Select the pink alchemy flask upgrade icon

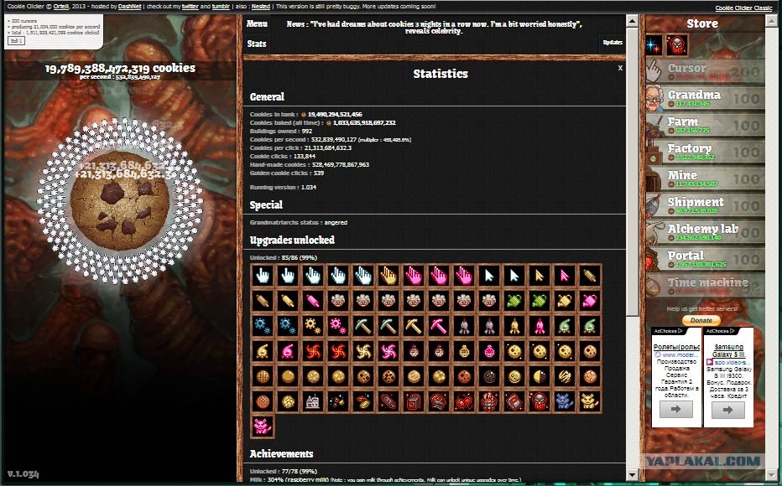coord(287,351)
